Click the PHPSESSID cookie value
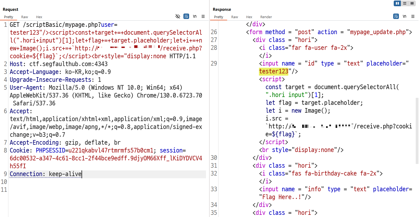Viewport: 419px width, 217px height. pyautogui.click(x=111, y=151)
